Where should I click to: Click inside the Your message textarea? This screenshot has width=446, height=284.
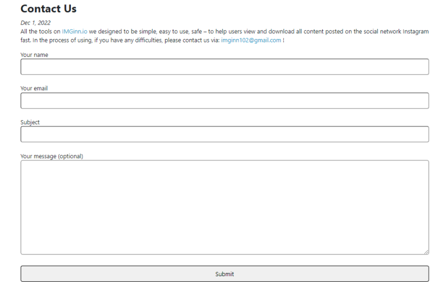[x=225, y=207]
